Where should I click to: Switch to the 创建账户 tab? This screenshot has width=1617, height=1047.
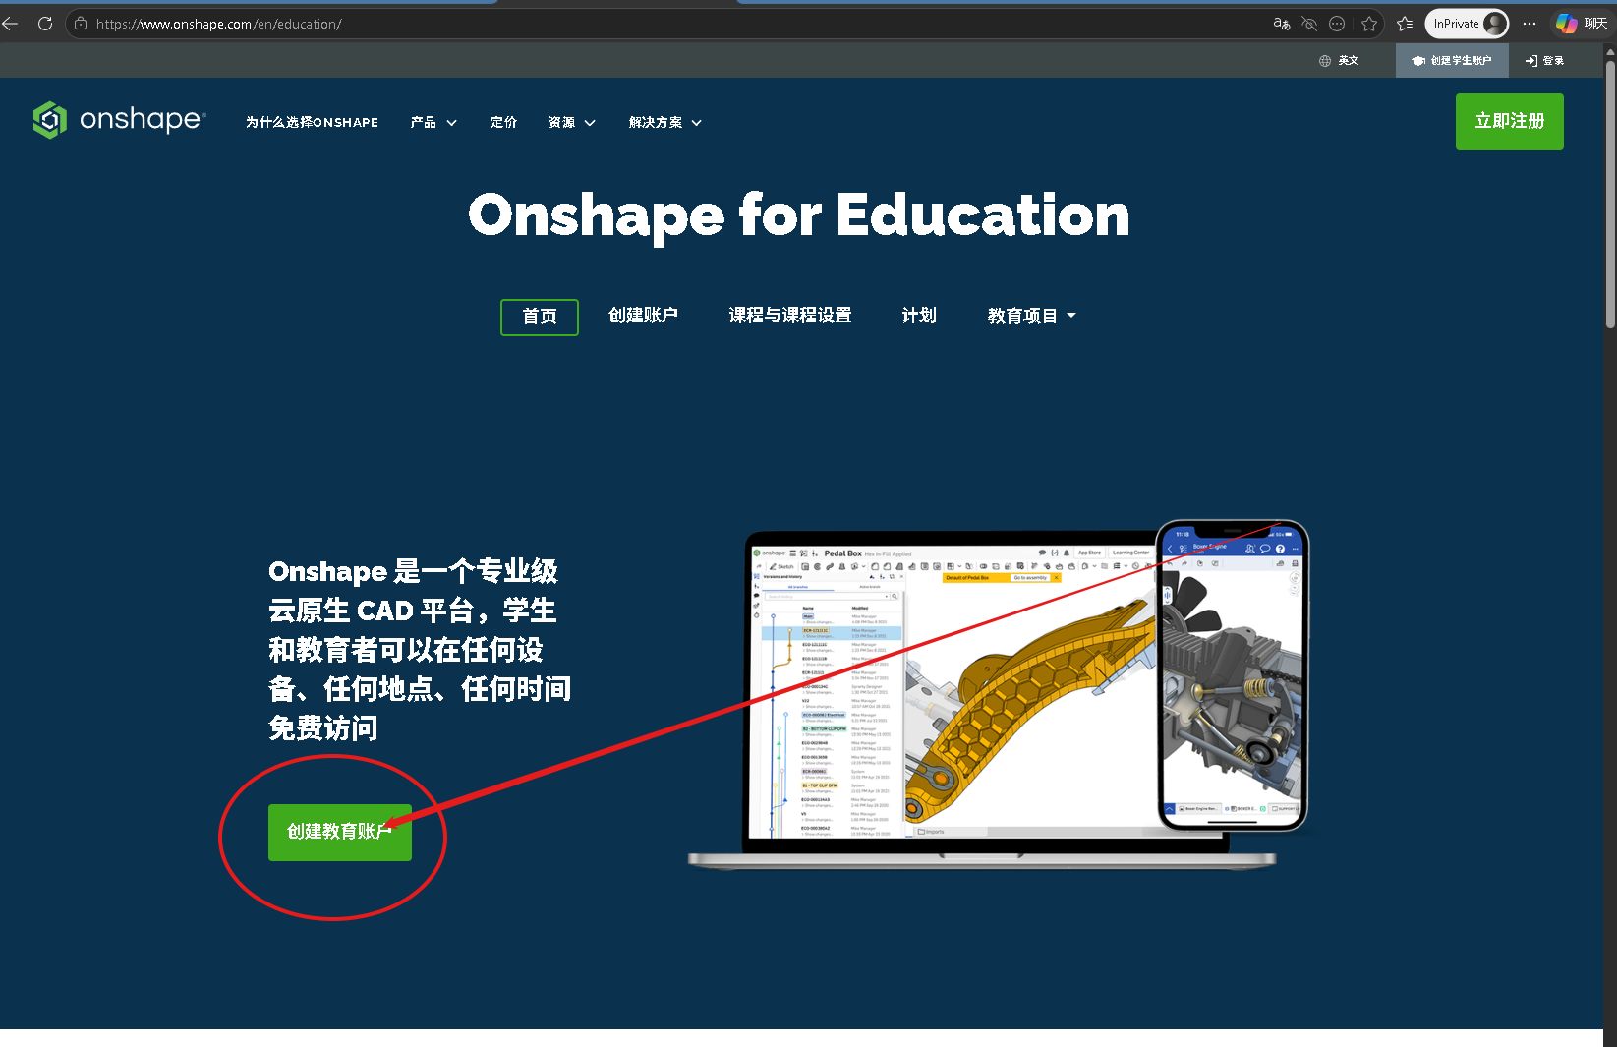point(643,316)
